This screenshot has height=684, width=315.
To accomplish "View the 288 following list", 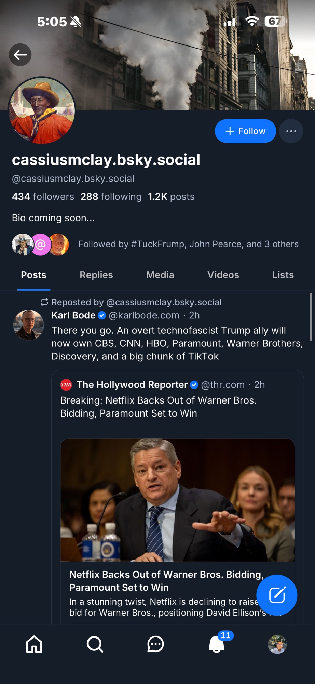I will tap(111, 197).
